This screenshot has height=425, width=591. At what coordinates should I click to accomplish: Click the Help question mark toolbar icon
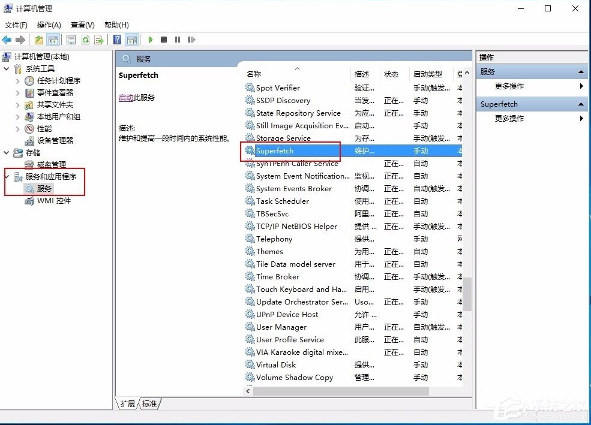(x=117, y=40)
